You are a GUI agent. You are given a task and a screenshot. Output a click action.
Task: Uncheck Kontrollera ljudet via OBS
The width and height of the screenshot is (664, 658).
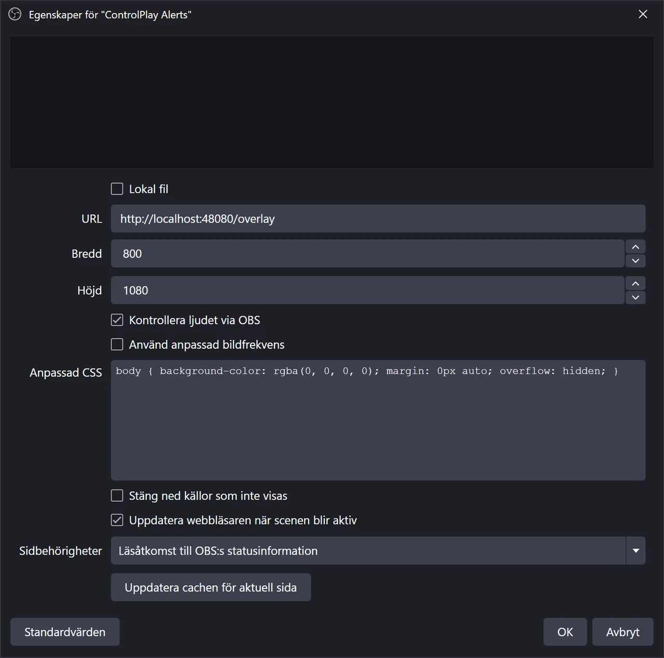click(x=117, y=320)
